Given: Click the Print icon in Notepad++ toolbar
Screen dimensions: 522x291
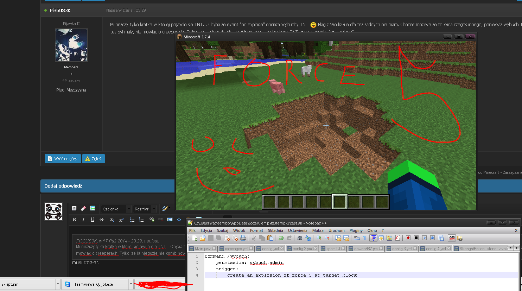Looking at the screenshot, I should (x=243, y=238).
